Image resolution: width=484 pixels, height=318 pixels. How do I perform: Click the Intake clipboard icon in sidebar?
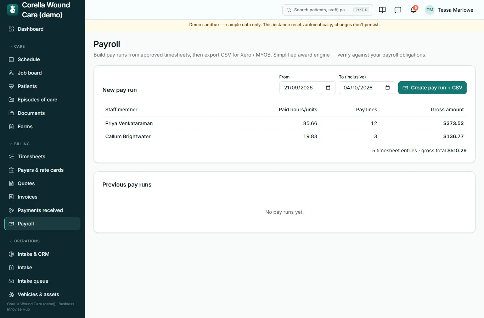point(11,267)
